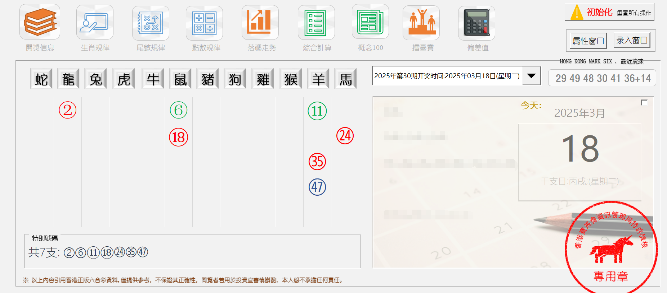Open the 偏差值 calculator icon
Screen dimensions: 667x293
pos(476,23)
